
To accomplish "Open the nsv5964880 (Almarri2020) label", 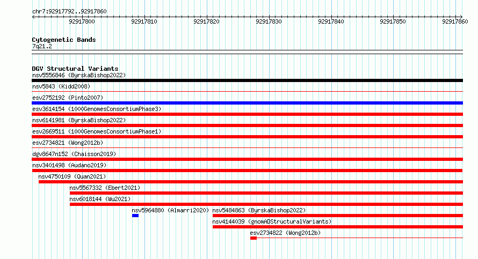I will [x=170, y=210].
